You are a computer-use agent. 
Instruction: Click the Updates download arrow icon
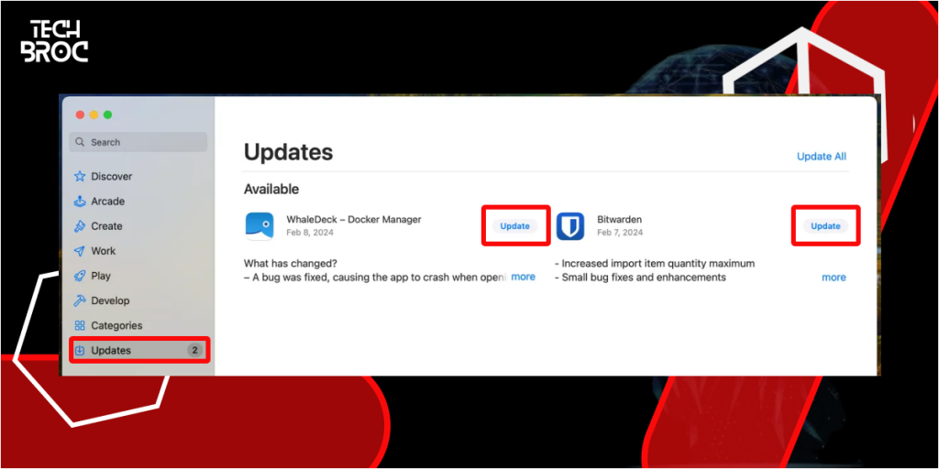pyautogui.click(x=80, y=351)
